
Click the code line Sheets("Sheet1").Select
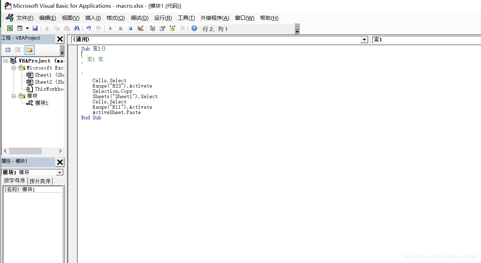(x=125, y=96)
